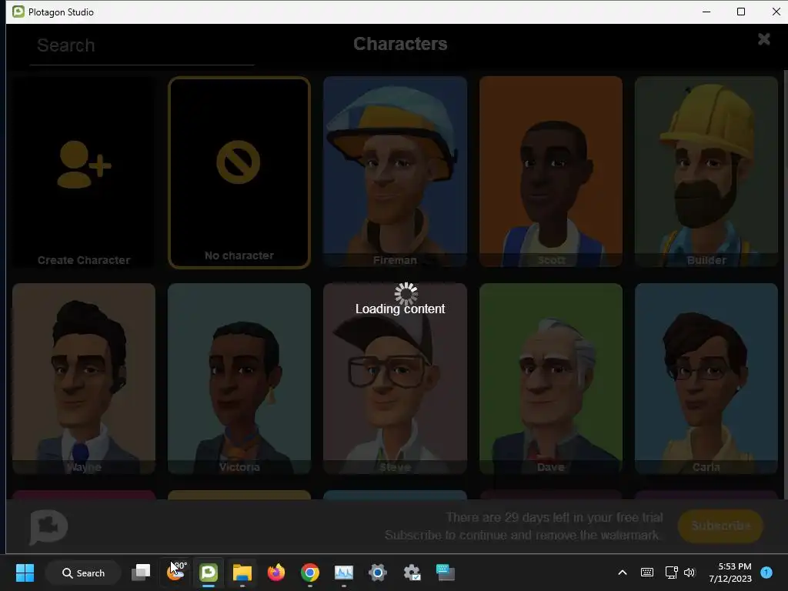The image size is (788, 591).
Task: Select the Carla character
Action: click(706, 379)
